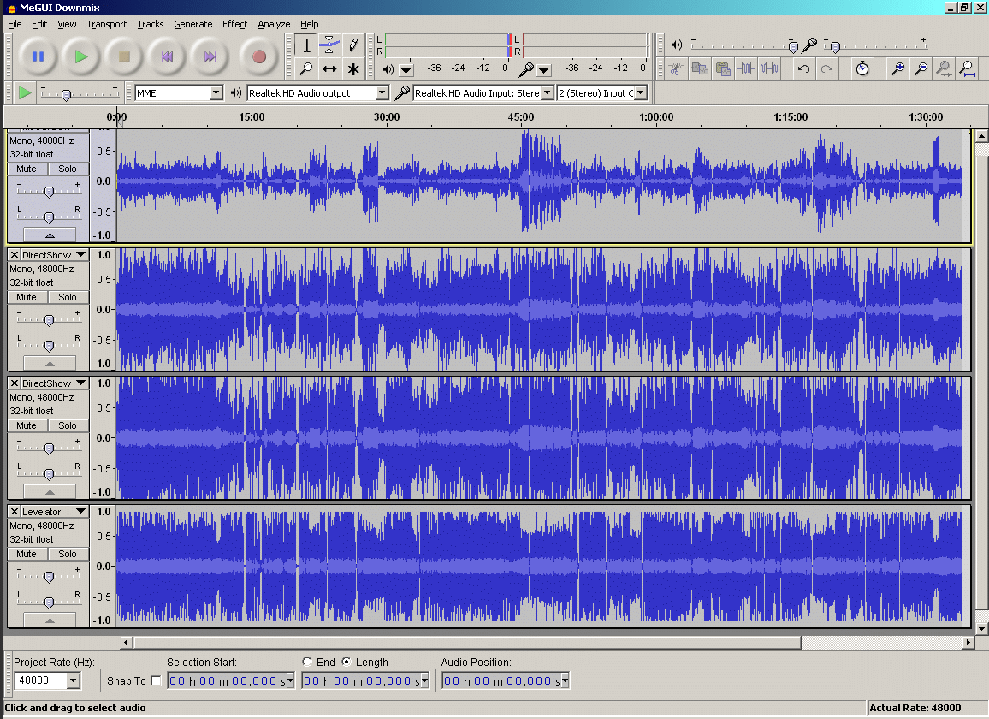Open the Effect menu

(x=234, y=24)
